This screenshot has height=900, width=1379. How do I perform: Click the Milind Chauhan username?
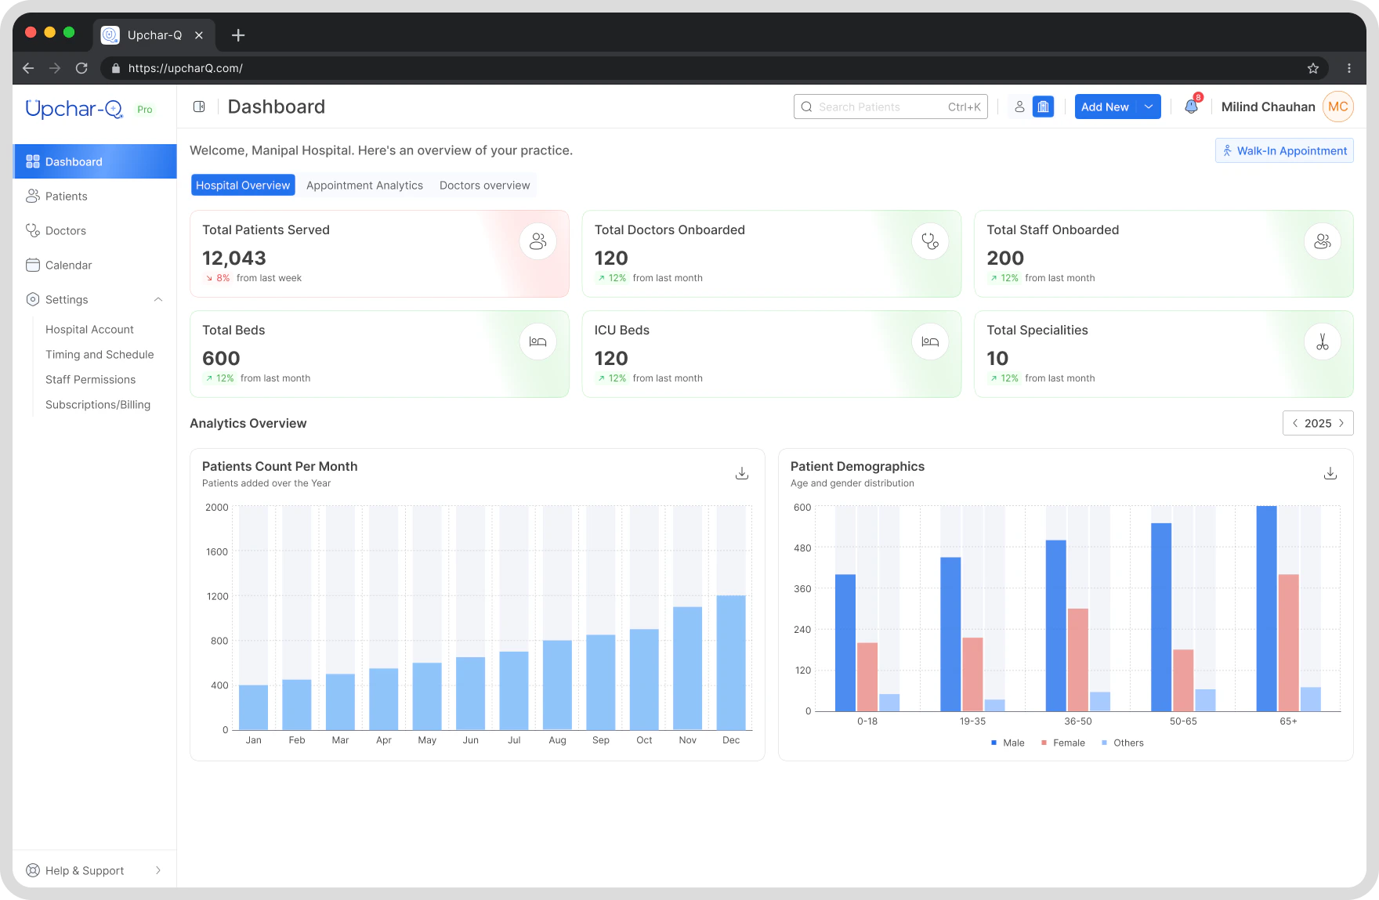(1268, 107)
